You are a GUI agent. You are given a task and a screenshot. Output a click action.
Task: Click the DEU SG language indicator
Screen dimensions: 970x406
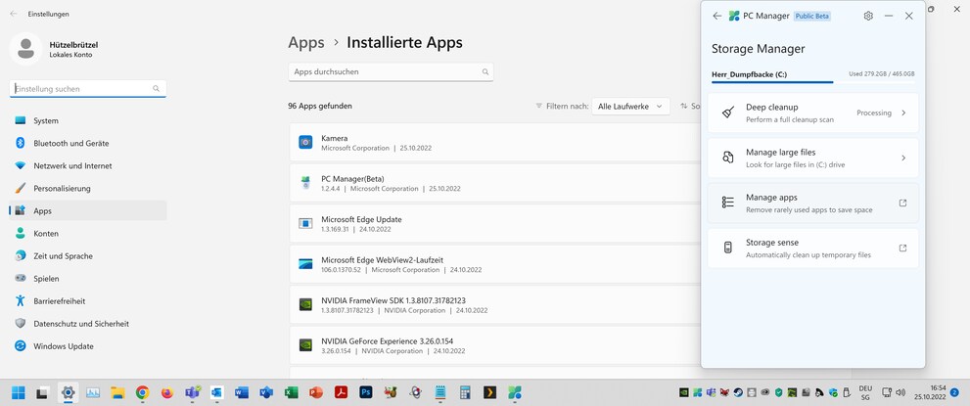coord(865,392)
